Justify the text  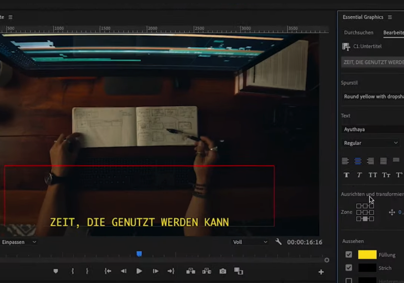[x=383, y=161]
